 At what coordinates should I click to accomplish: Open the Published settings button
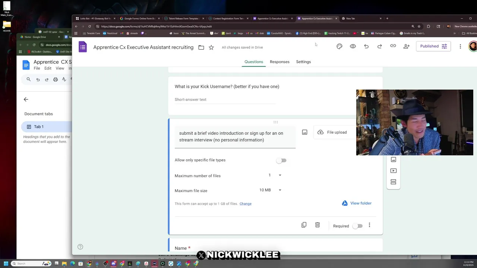433,46
